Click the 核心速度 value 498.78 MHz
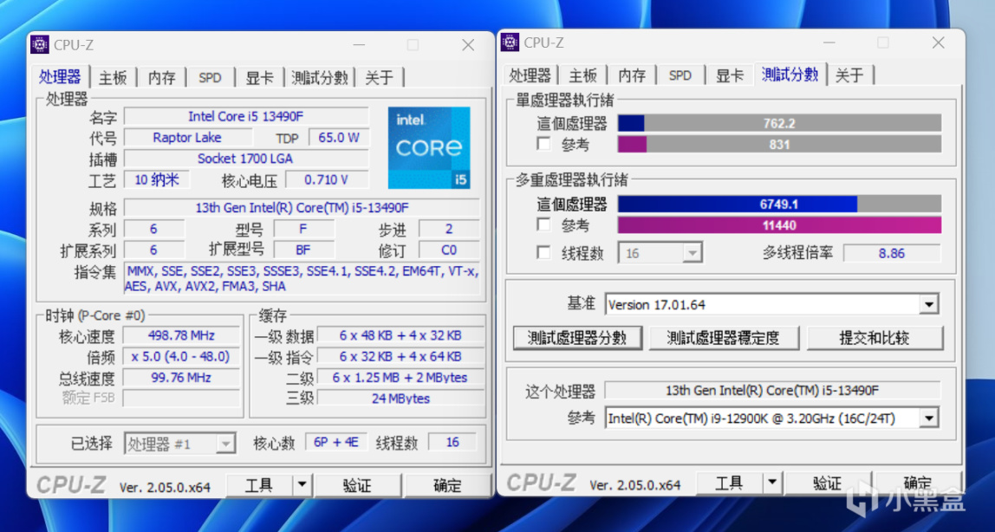This screenshot has height=532, width=995. tap(181, 334)
